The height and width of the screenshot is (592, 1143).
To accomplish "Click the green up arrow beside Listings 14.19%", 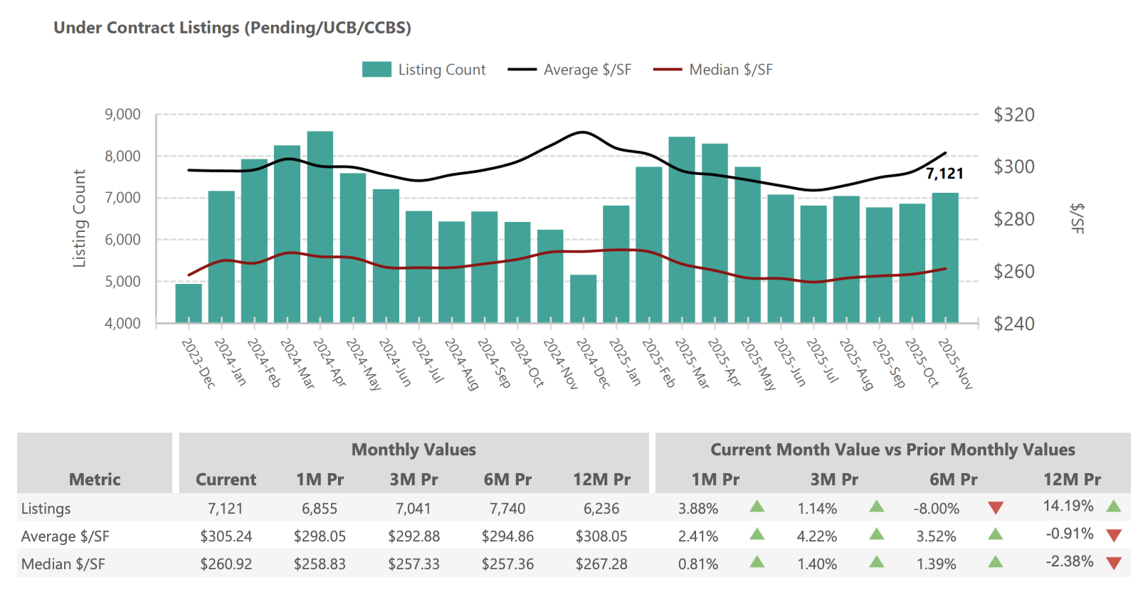I will [x=1114, y=507].
